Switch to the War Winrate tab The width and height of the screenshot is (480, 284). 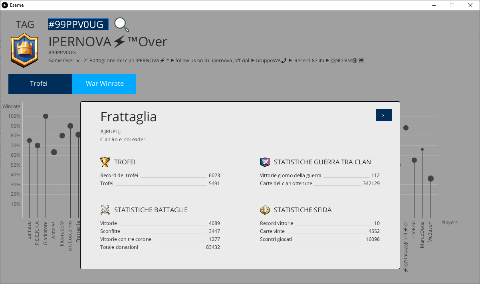104,84
